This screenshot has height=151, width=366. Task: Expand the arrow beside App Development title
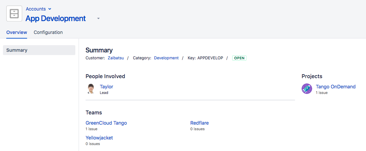98,19
